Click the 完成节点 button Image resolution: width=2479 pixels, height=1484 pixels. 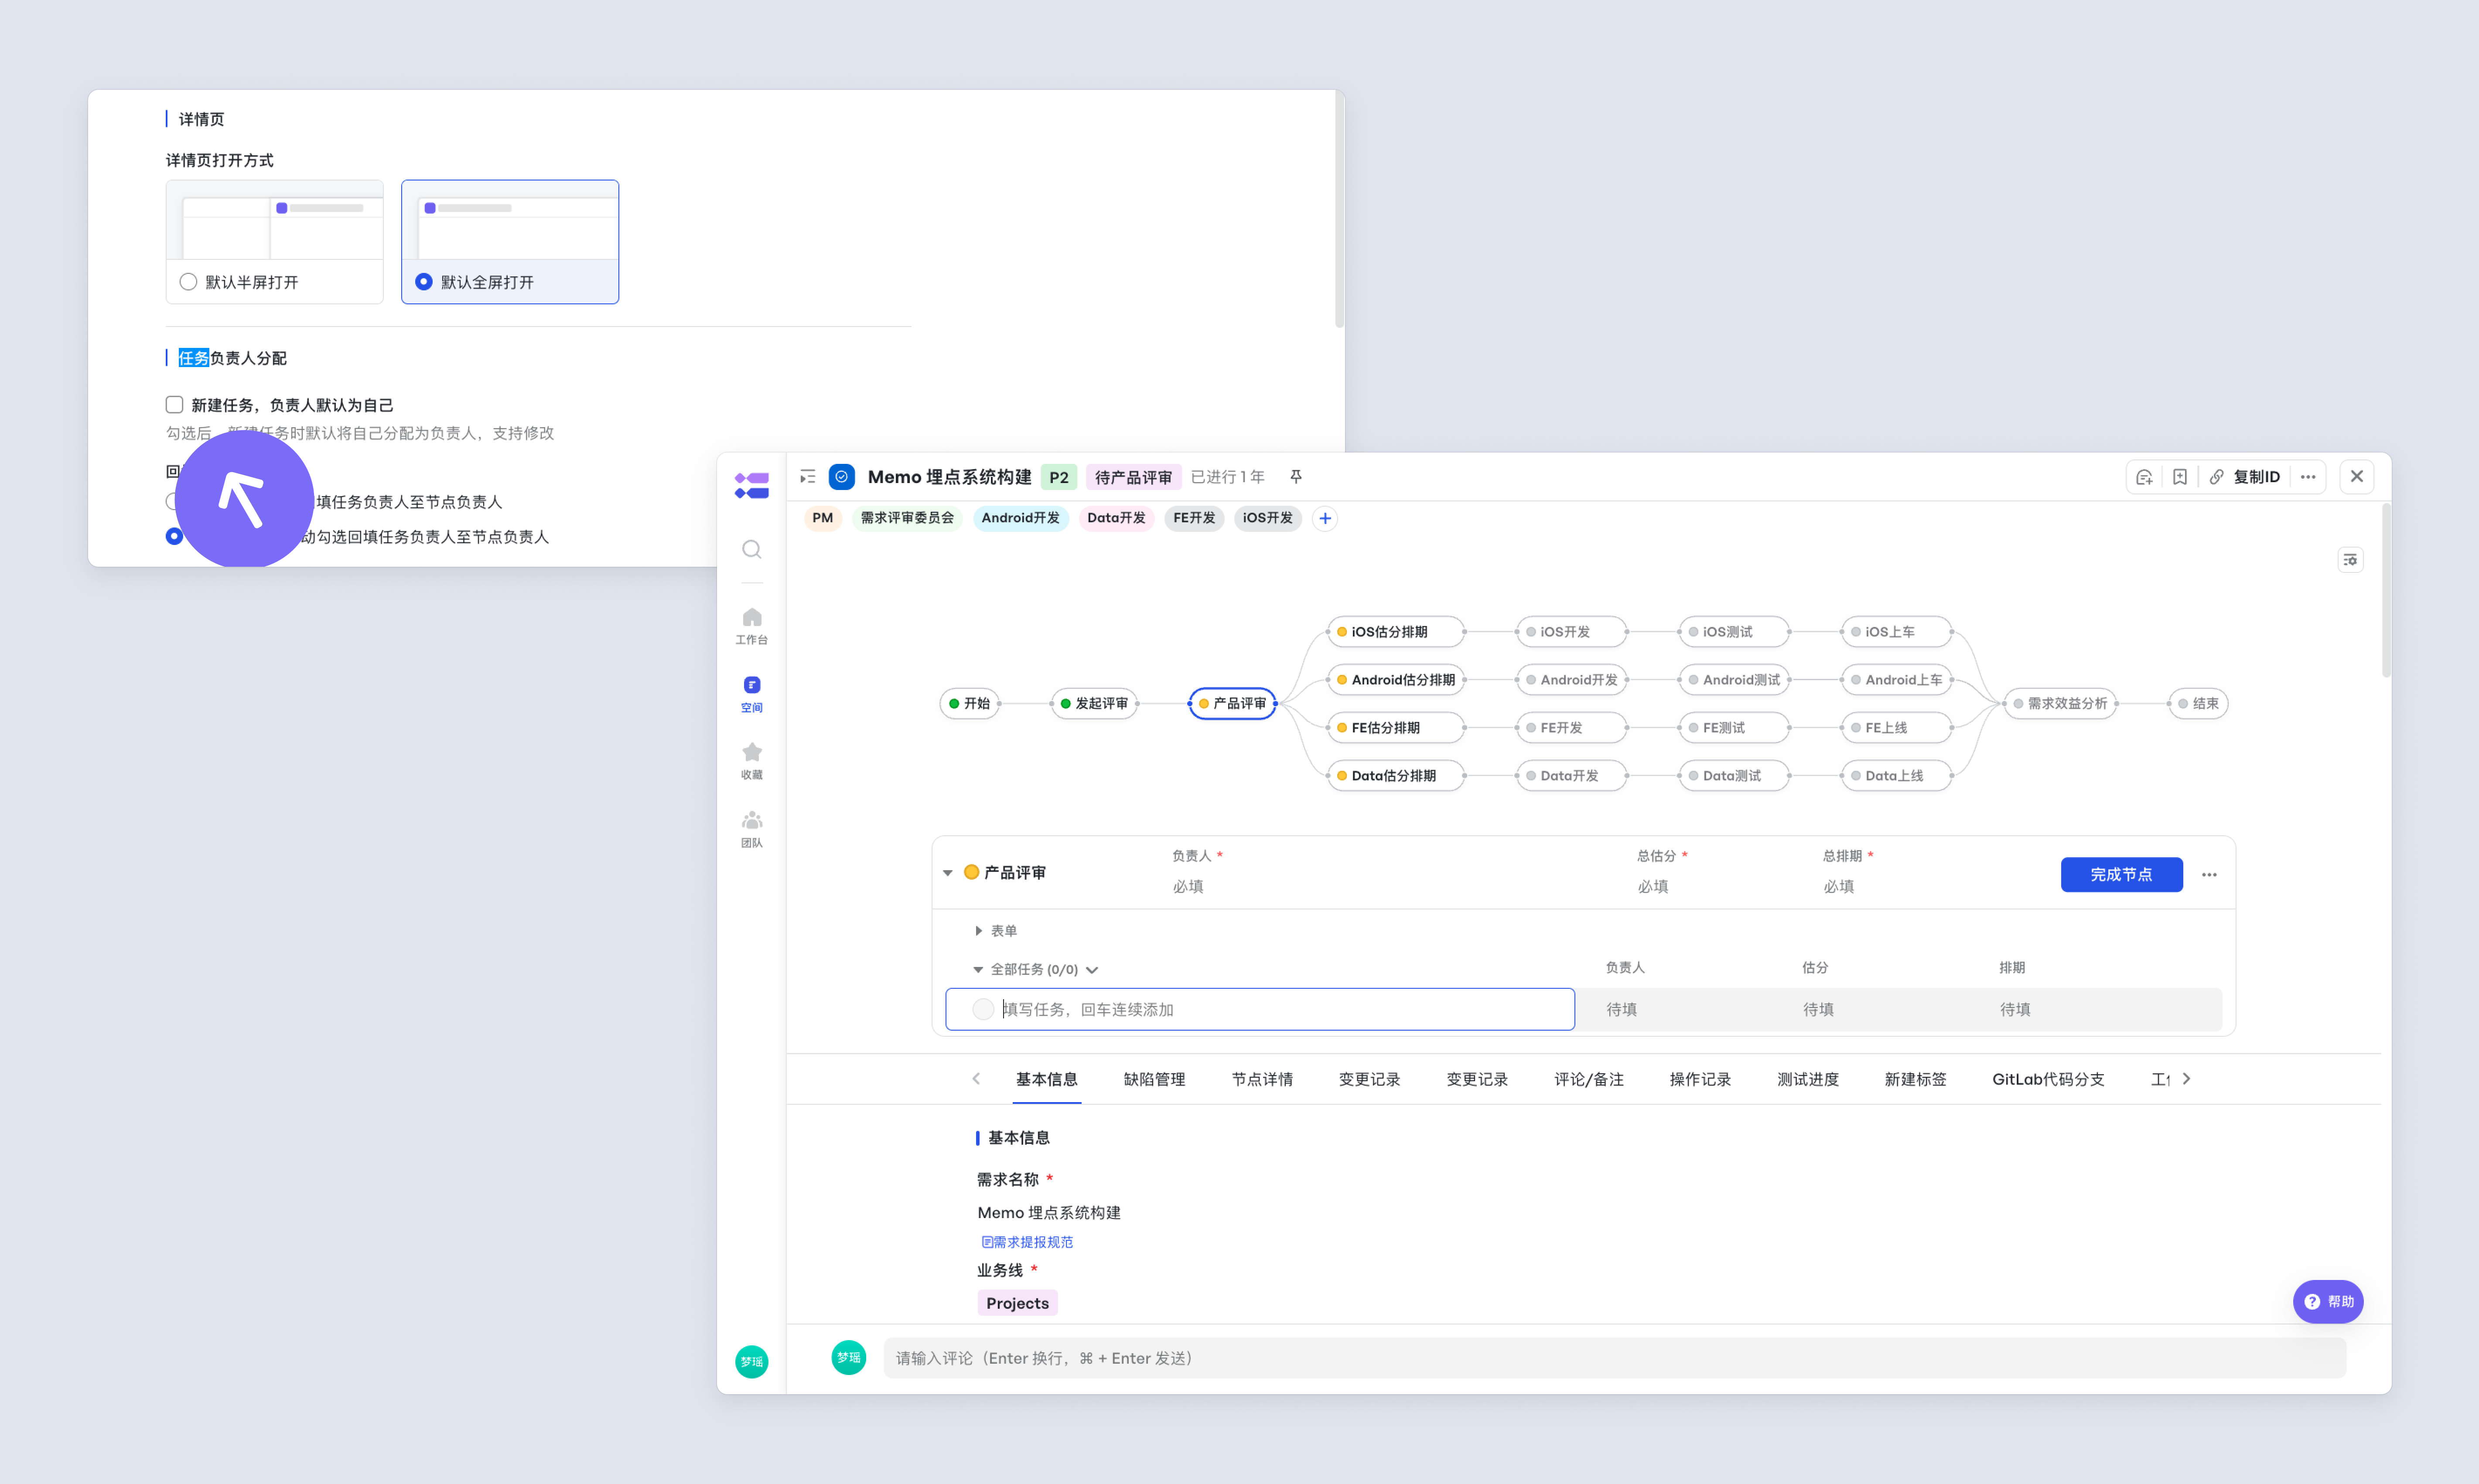[x=2122, y=875]
